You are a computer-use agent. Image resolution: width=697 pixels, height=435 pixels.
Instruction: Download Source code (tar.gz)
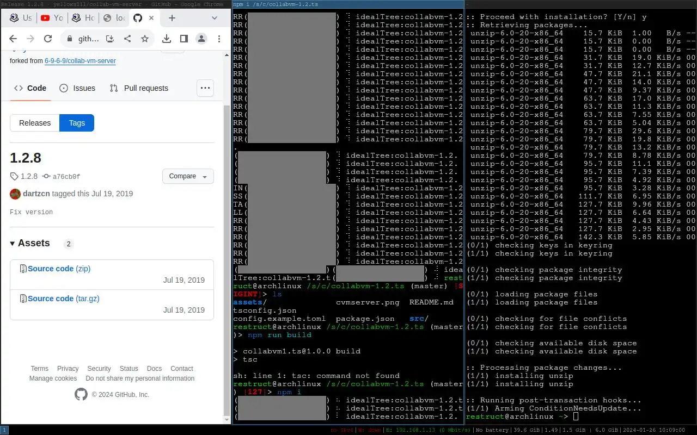tap(64, 299)
